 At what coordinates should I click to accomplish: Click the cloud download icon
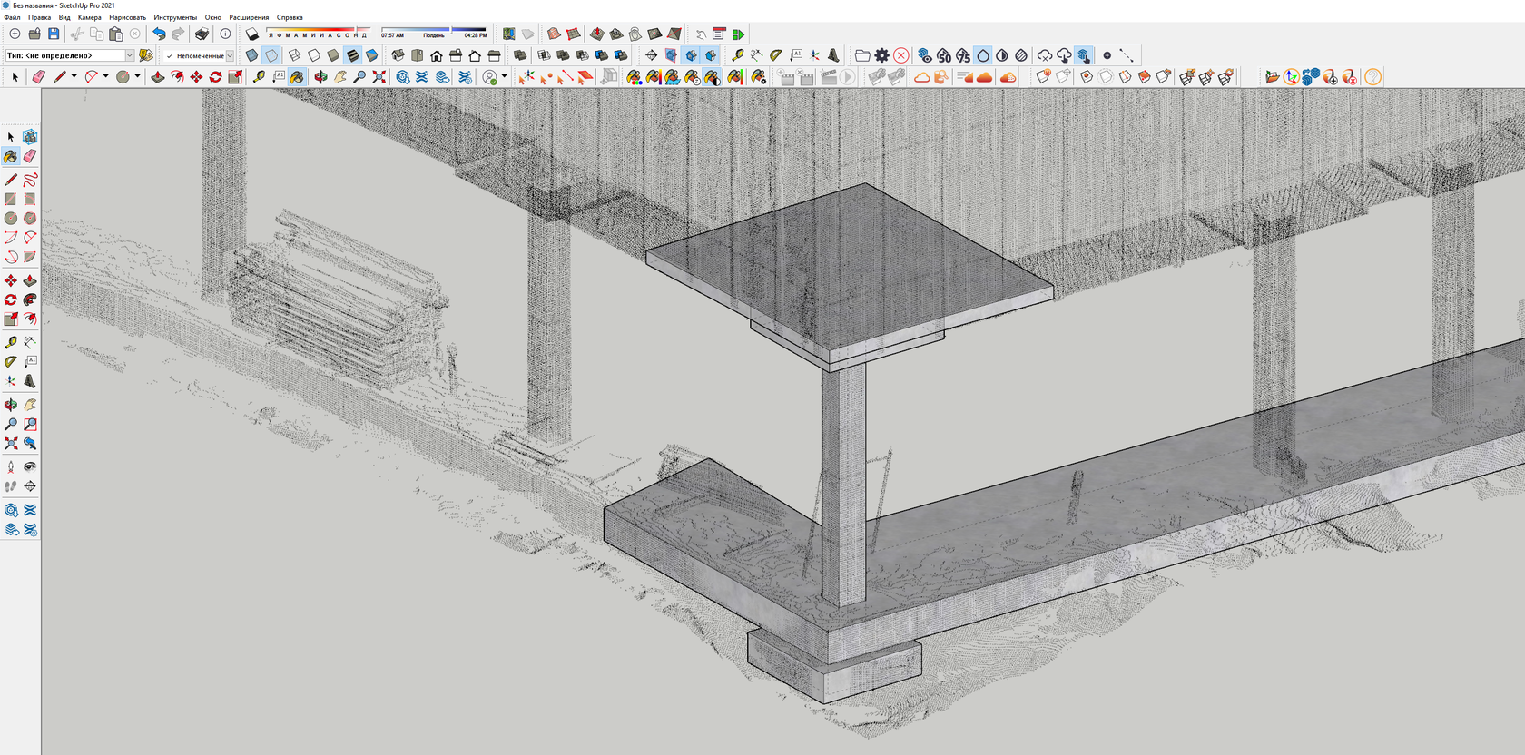click(1064, 55)
